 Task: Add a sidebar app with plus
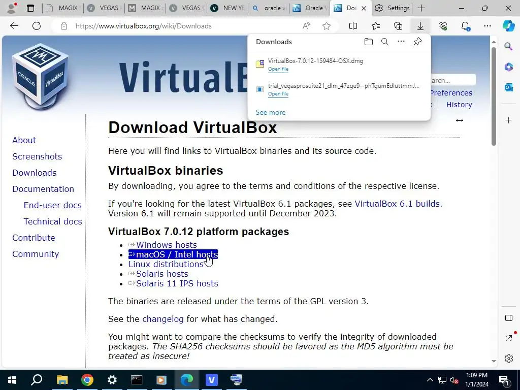508,120
